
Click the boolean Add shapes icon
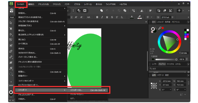[x=102, y=11]
